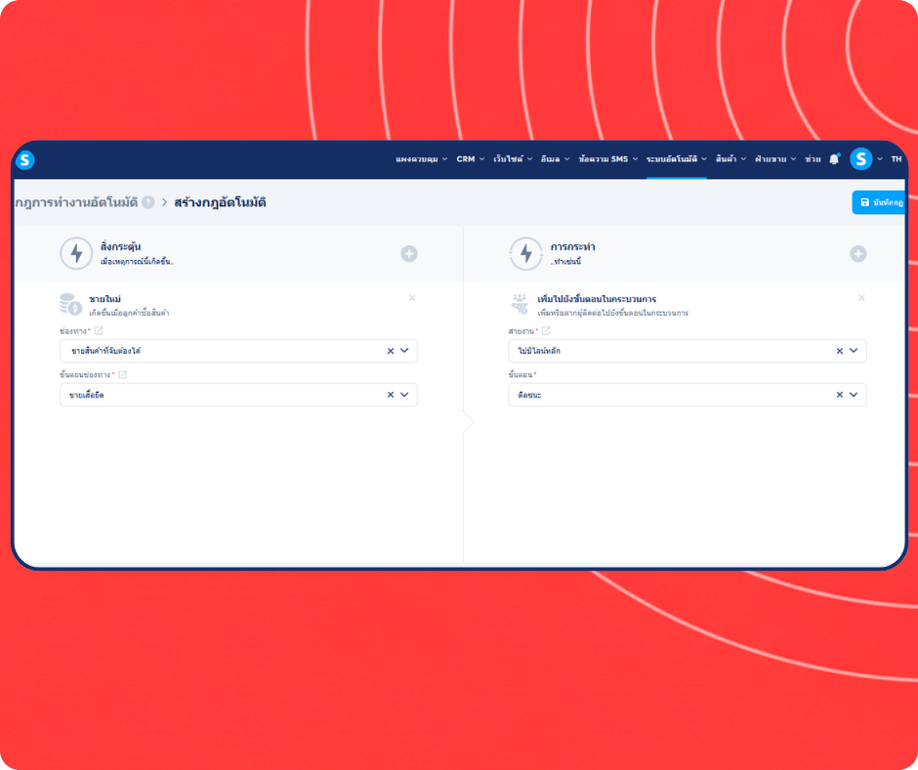
Task: Open the เว็บไซต์ menu
Action: click(x=513, y=159)
